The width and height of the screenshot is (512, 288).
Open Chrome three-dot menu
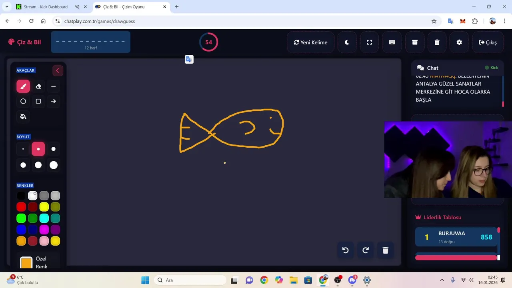pos(504,21)
